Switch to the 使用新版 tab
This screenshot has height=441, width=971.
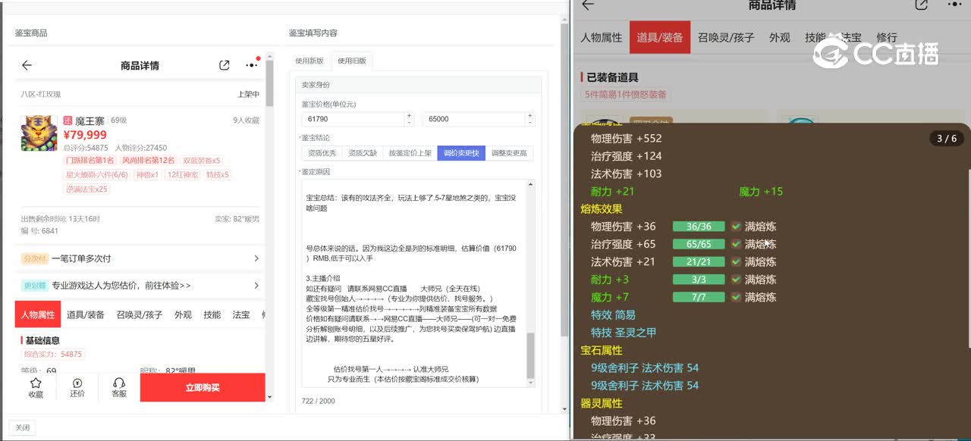tap(310, 61)
